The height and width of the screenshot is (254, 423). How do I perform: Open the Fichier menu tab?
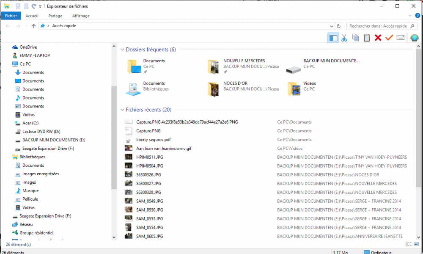click(x=11, y=16)
